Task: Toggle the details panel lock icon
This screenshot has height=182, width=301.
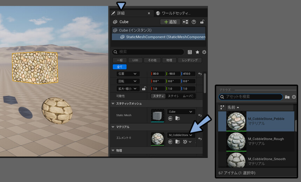Action: coord(202,22)
